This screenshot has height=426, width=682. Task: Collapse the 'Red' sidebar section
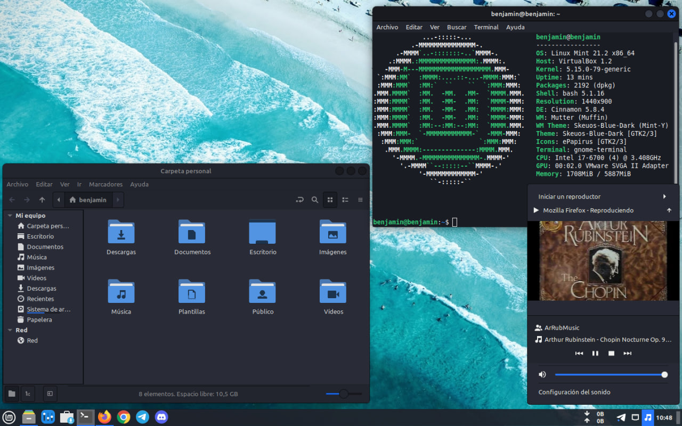pyautogui.click(x=10, y=330)
